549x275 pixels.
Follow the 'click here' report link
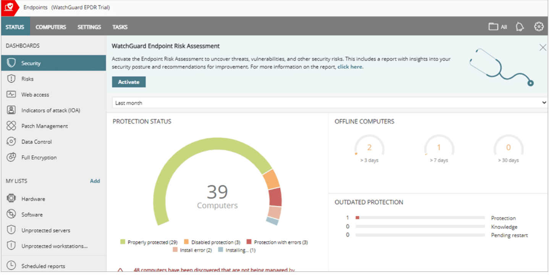(x=350, y=67)
